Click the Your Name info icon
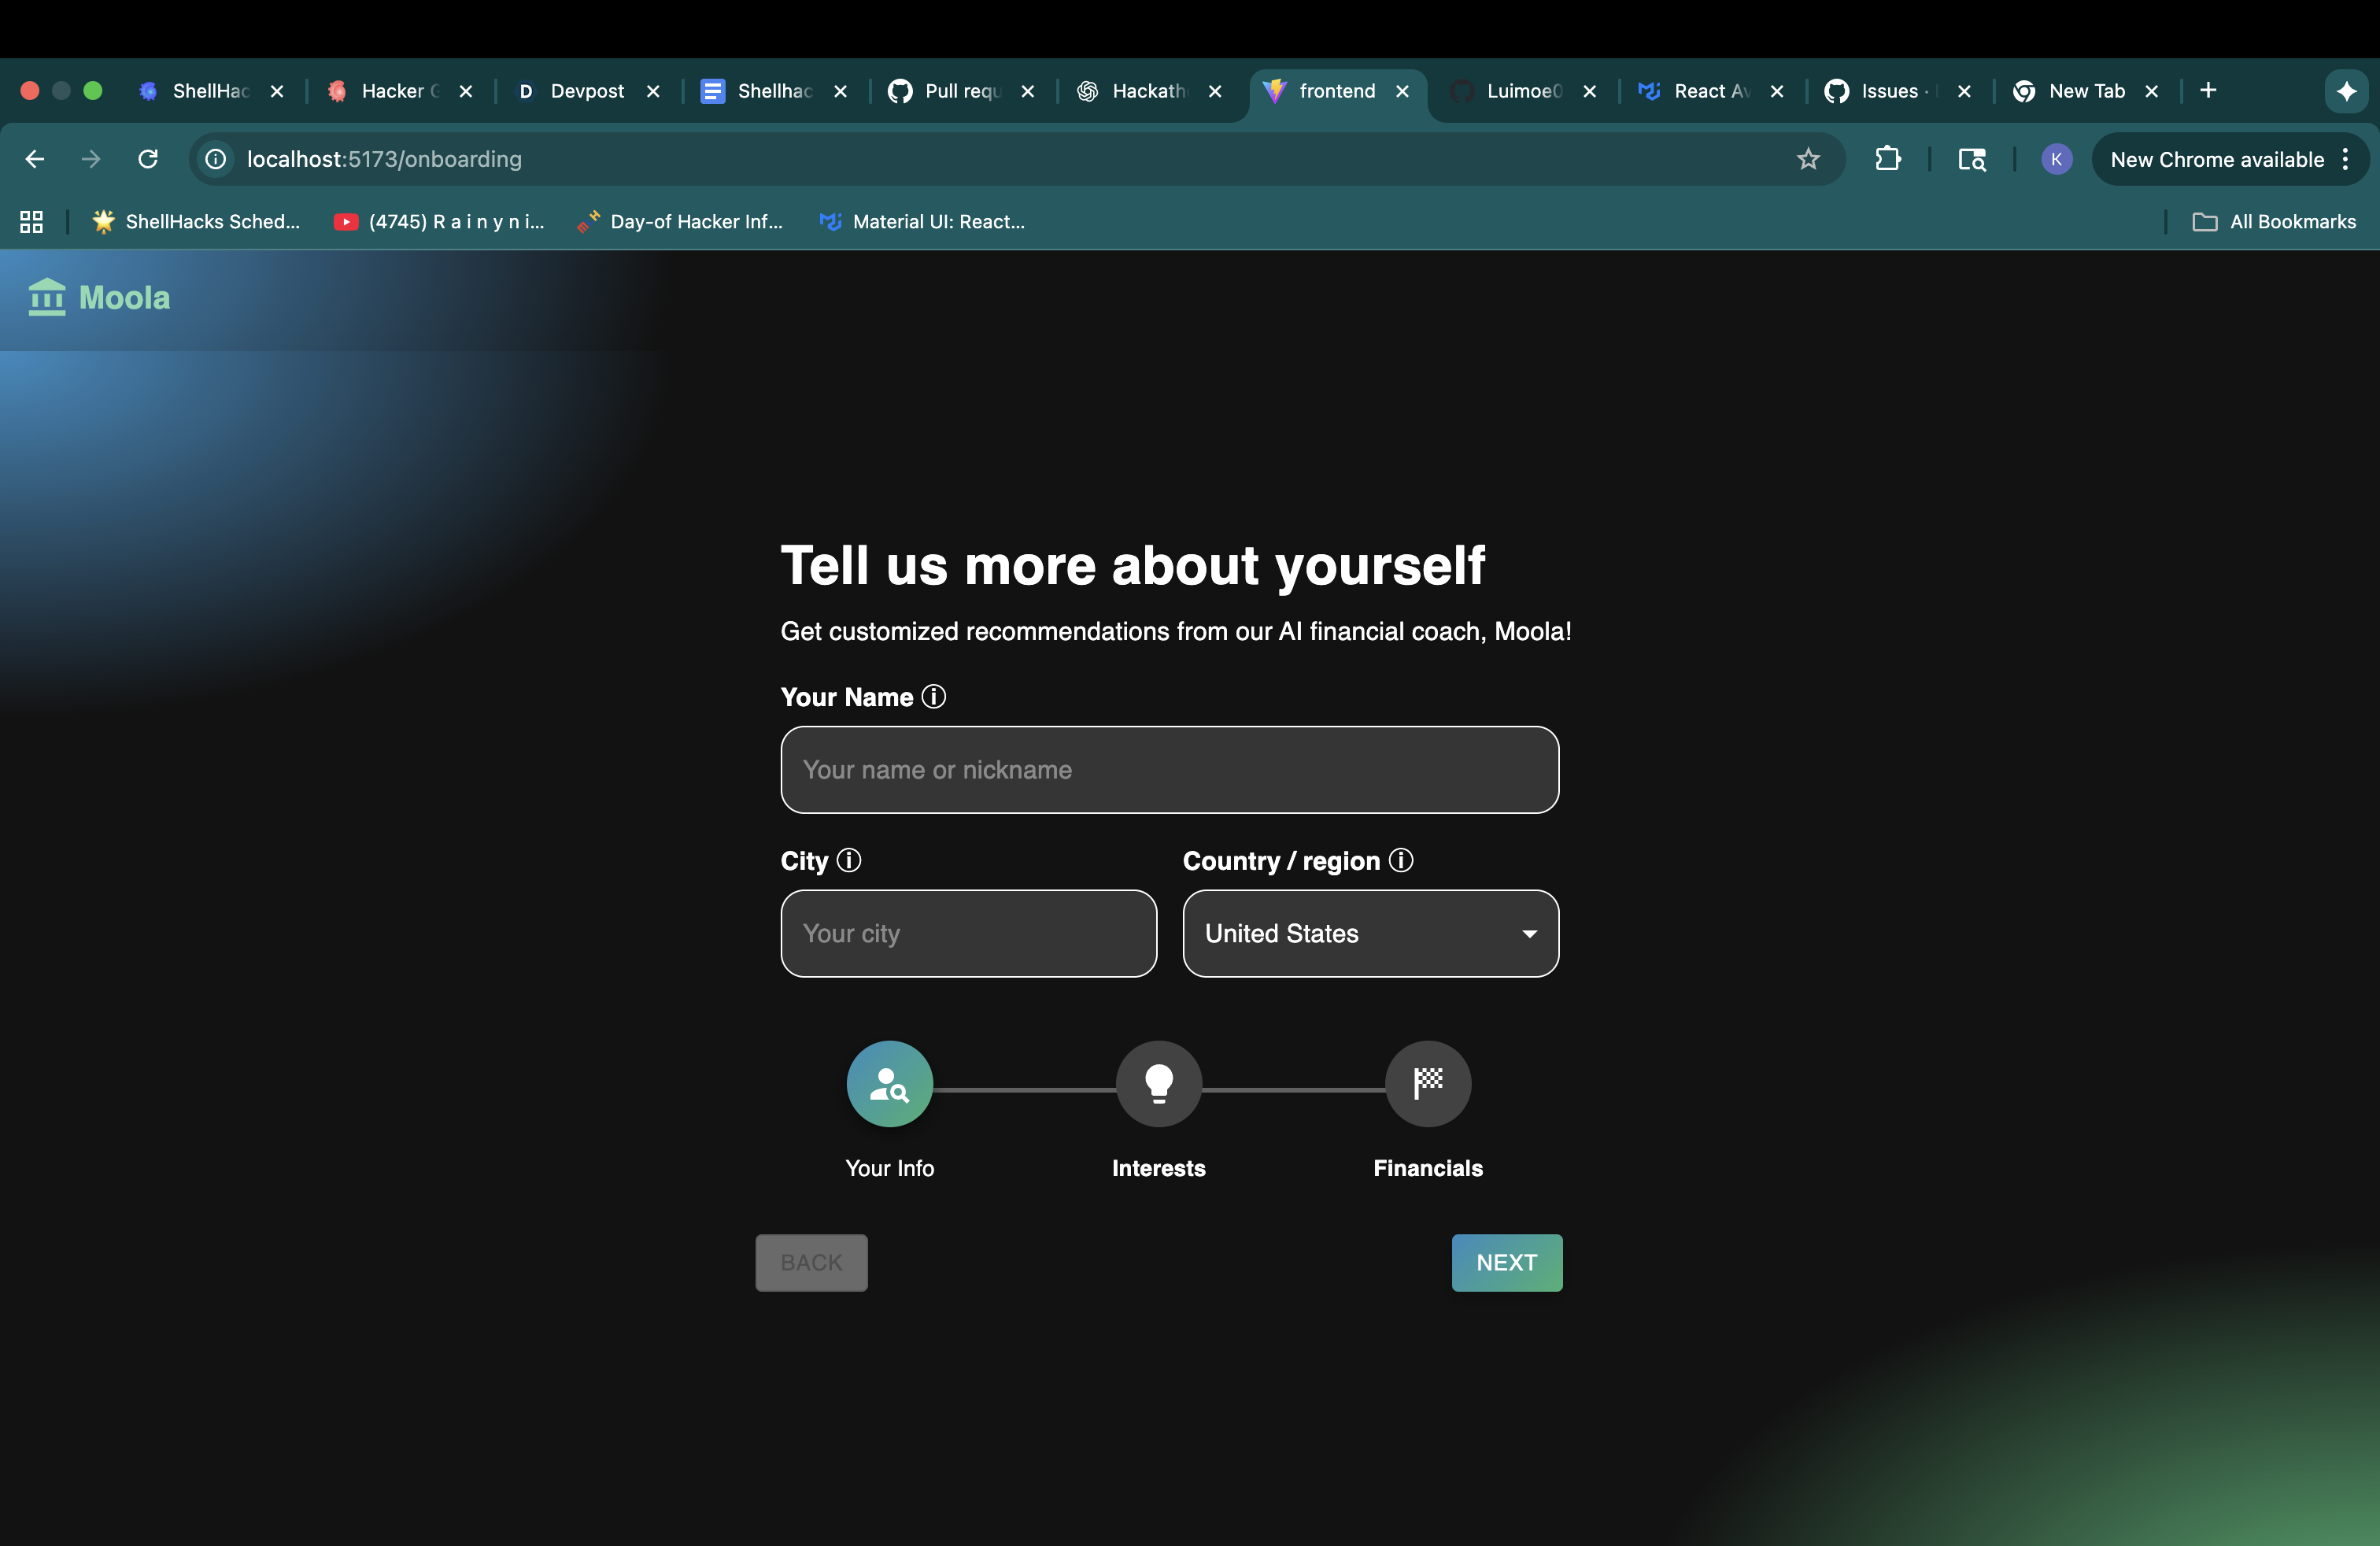The height and width of the screenshot is (1546, 2380). [x=933, y=696]
